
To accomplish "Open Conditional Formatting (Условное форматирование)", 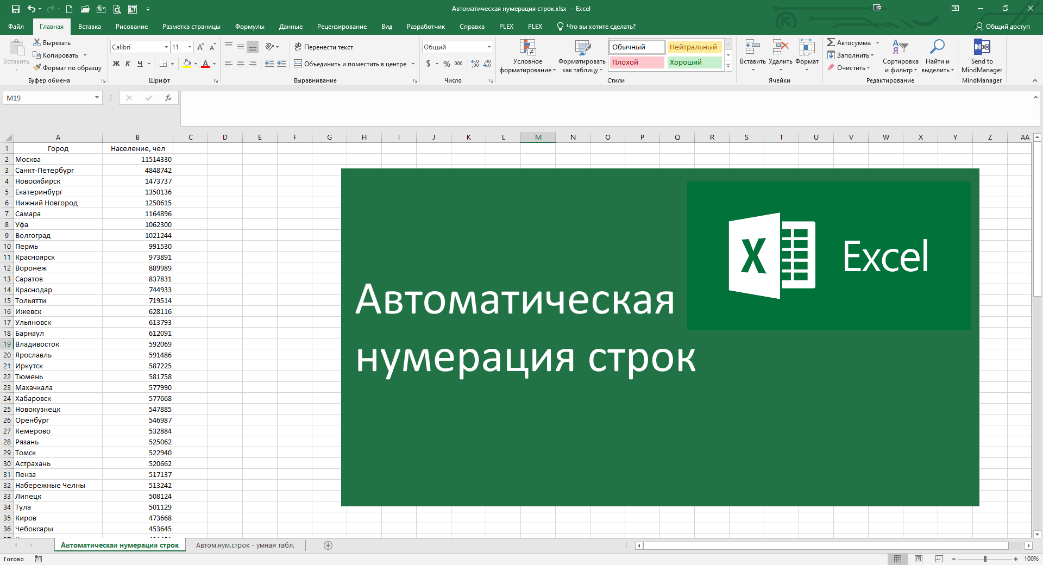I will (x=527, y=57).
